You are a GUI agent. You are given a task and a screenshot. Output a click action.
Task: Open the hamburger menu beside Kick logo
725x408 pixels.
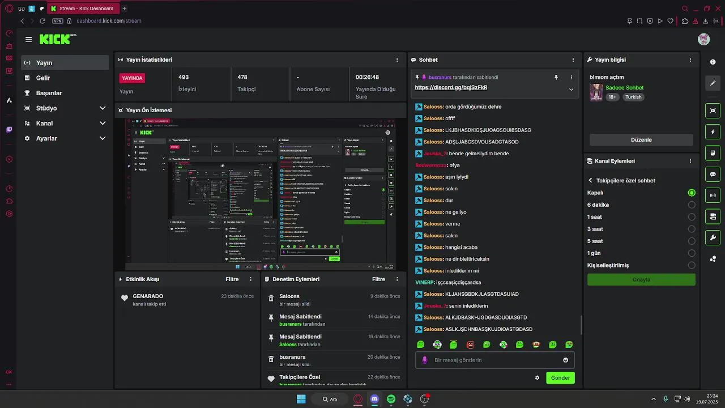(28, 39)
